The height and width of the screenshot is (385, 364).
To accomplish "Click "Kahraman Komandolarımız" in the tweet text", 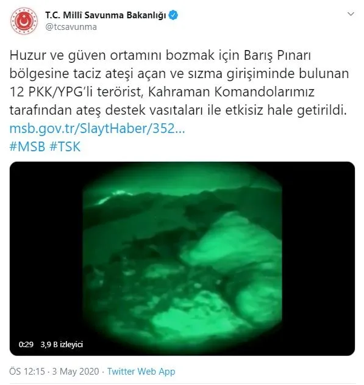I will pos(231,92).
